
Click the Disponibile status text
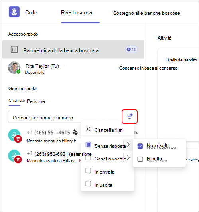[x=35, y=73]
